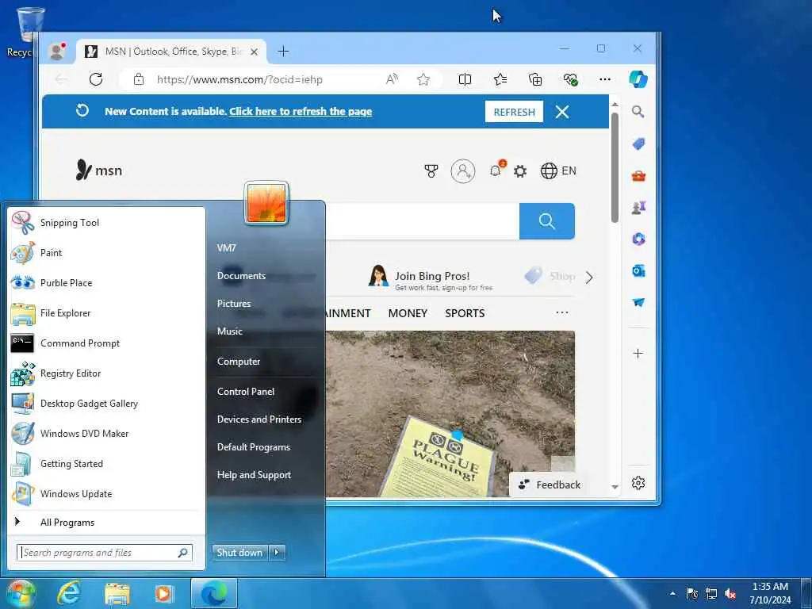812x609 pixels.
Task: Open Default Programs
Action: [x=253, y=447]
